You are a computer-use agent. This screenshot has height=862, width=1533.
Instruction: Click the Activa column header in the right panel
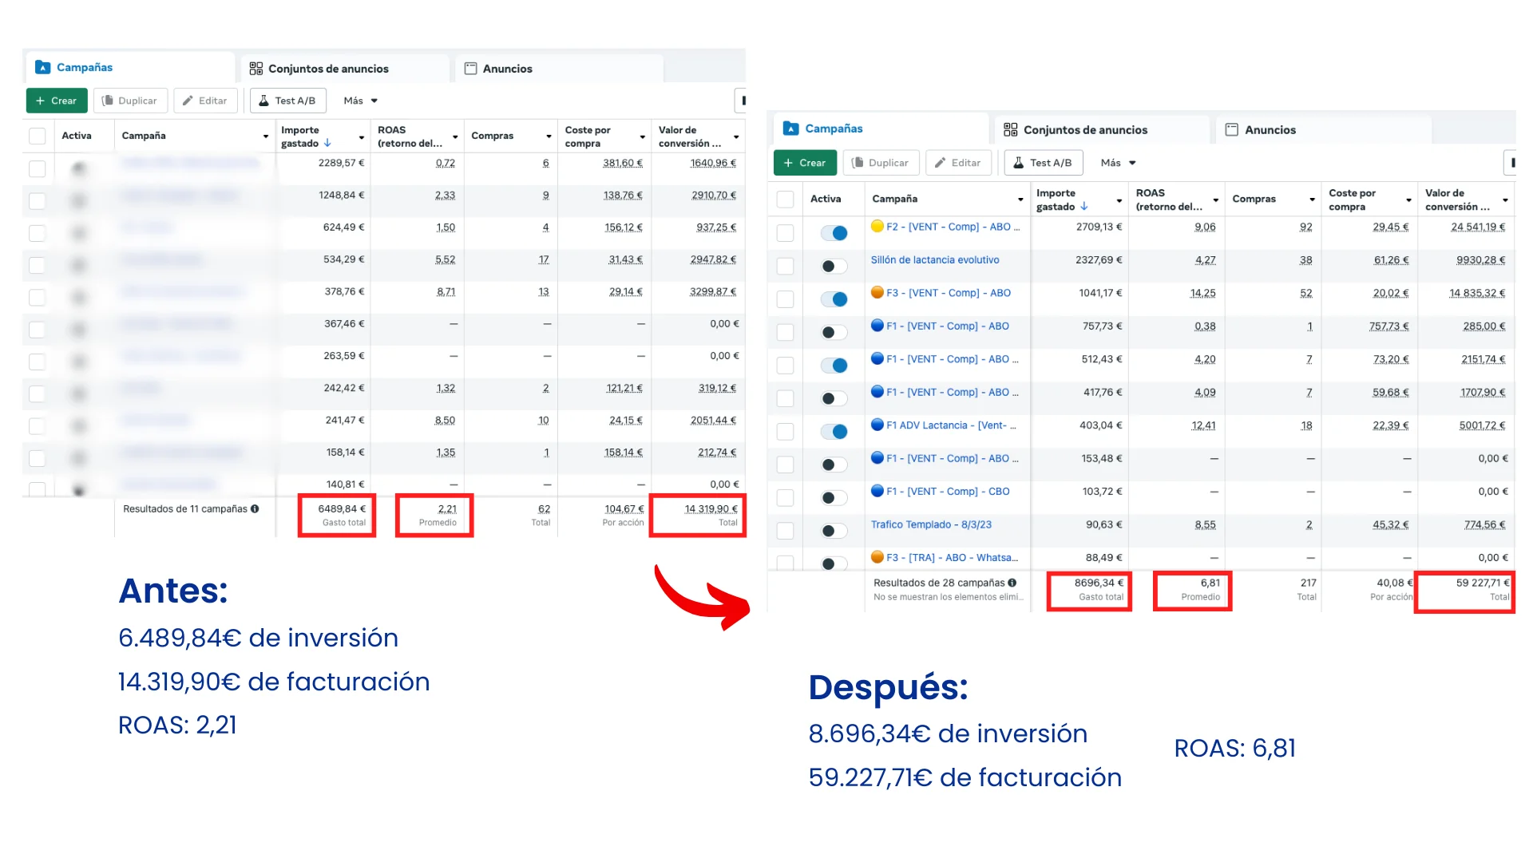826,200
